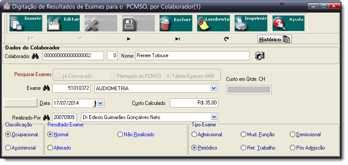Click the Data field 17/07/2014
Viewport: 348px width, 165px height.
72,103
